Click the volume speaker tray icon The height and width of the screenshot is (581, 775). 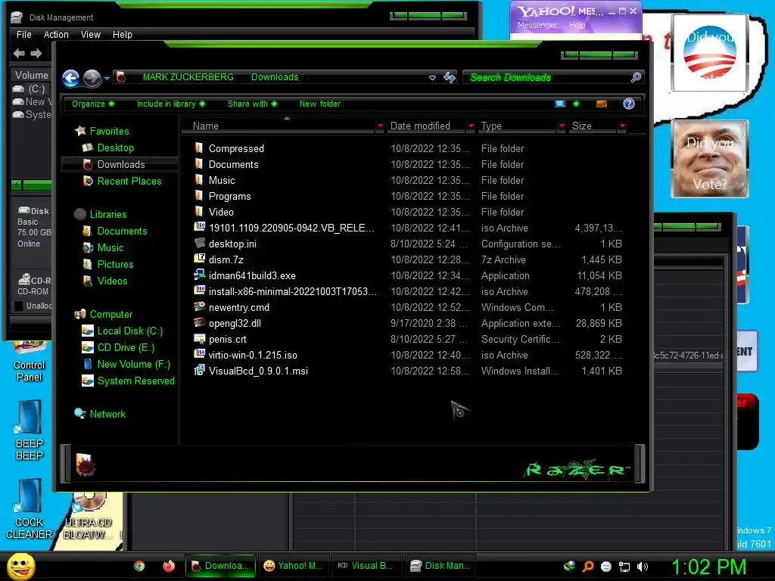click(643, 567)
